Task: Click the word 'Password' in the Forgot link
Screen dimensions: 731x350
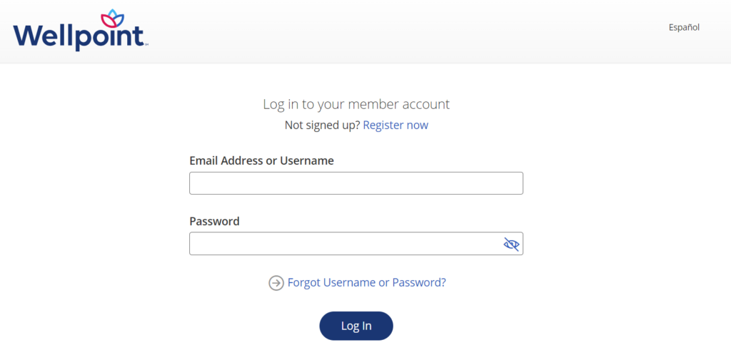Action: (418, 282)
